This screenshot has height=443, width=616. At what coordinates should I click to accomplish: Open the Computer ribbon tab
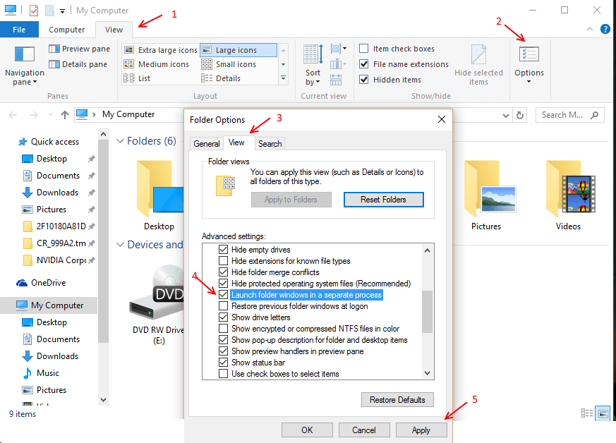coord(66,30)
